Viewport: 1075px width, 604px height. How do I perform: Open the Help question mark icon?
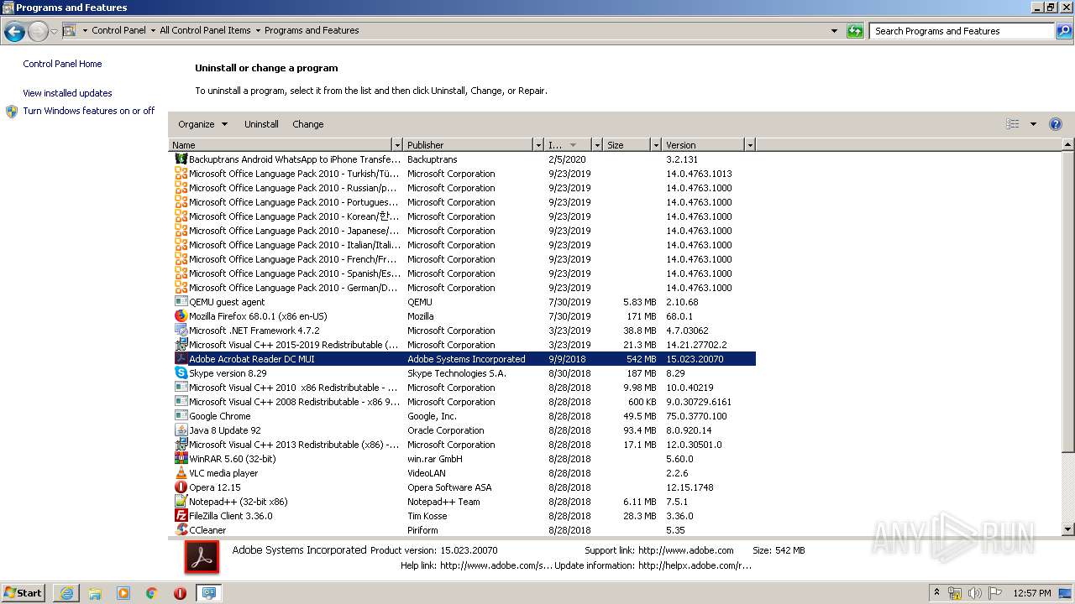pyautogui.click(x=1056, y=124)
